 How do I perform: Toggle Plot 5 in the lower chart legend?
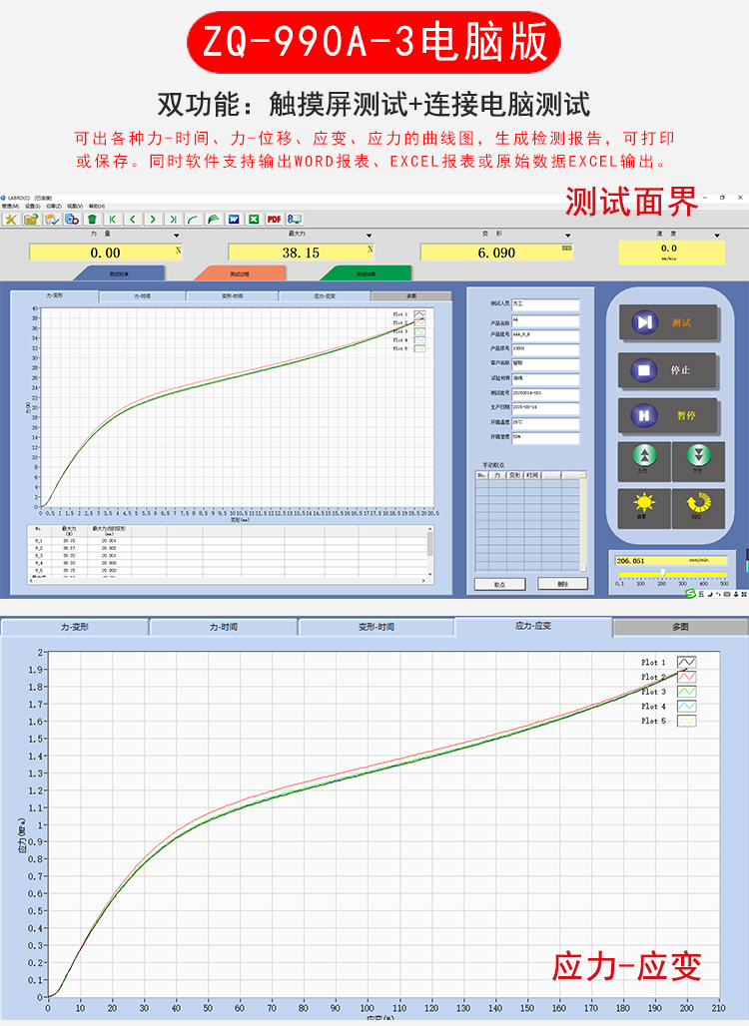tap(686, 721)
